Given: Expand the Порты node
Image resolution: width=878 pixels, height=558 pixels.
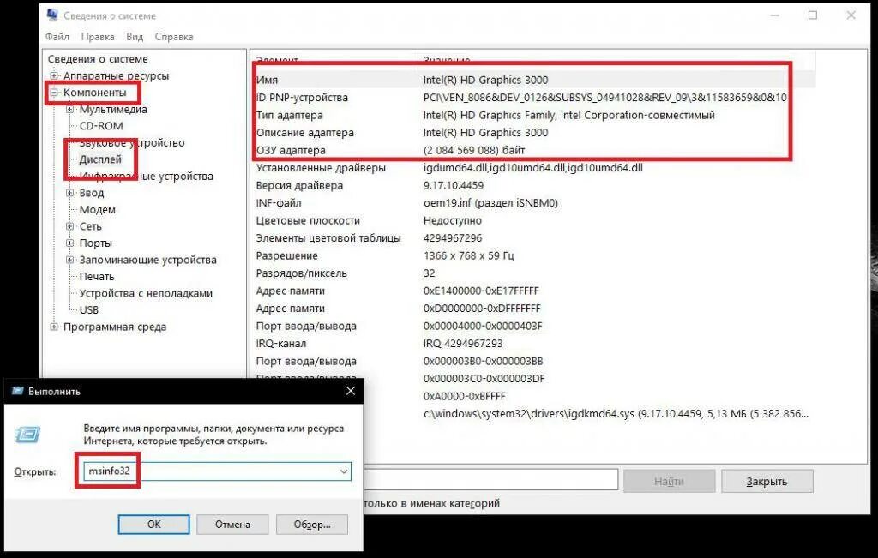Looking at the screenshot, I should point(70,243).
